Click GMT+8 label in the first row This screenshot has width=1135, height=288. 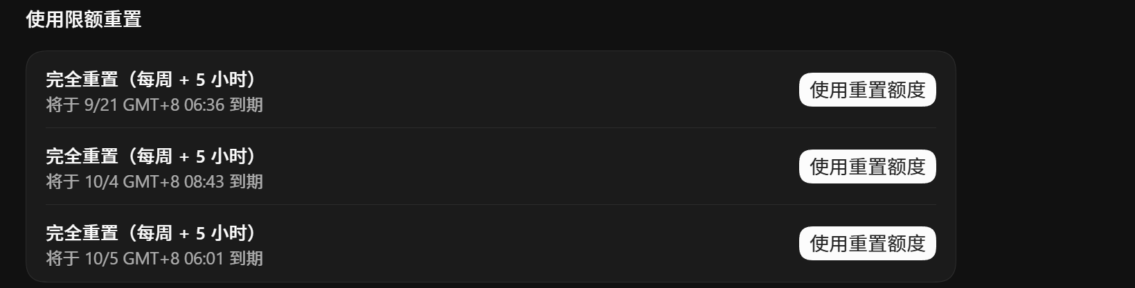tap(151, 105)
